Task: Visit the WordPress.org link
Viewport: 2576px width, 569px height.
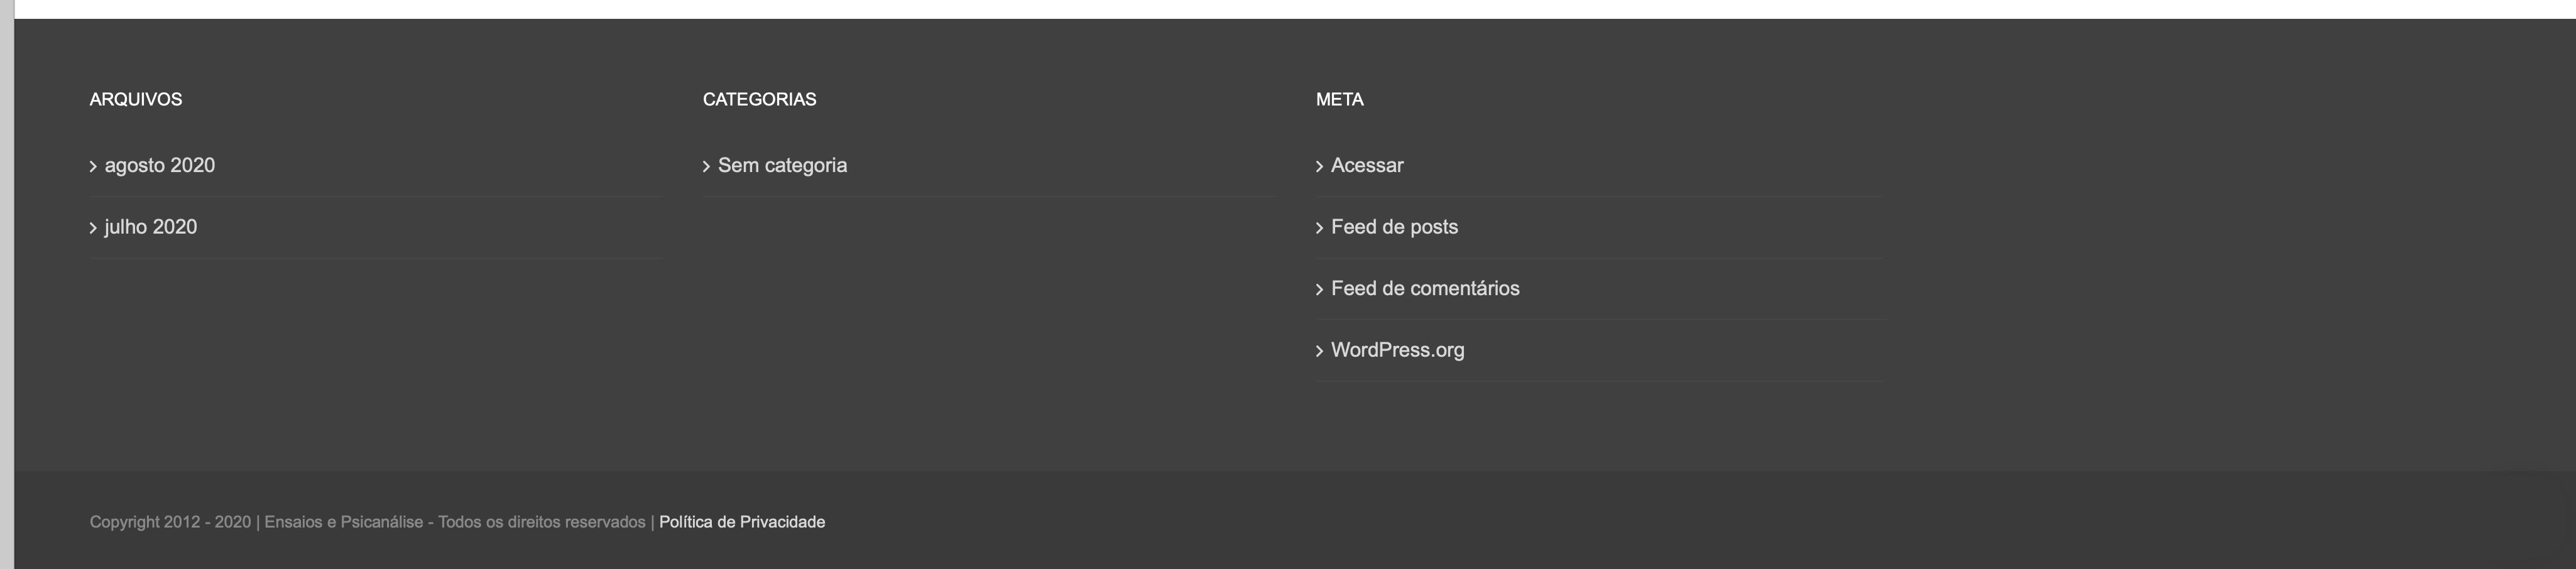Action: click(1397, 350)
